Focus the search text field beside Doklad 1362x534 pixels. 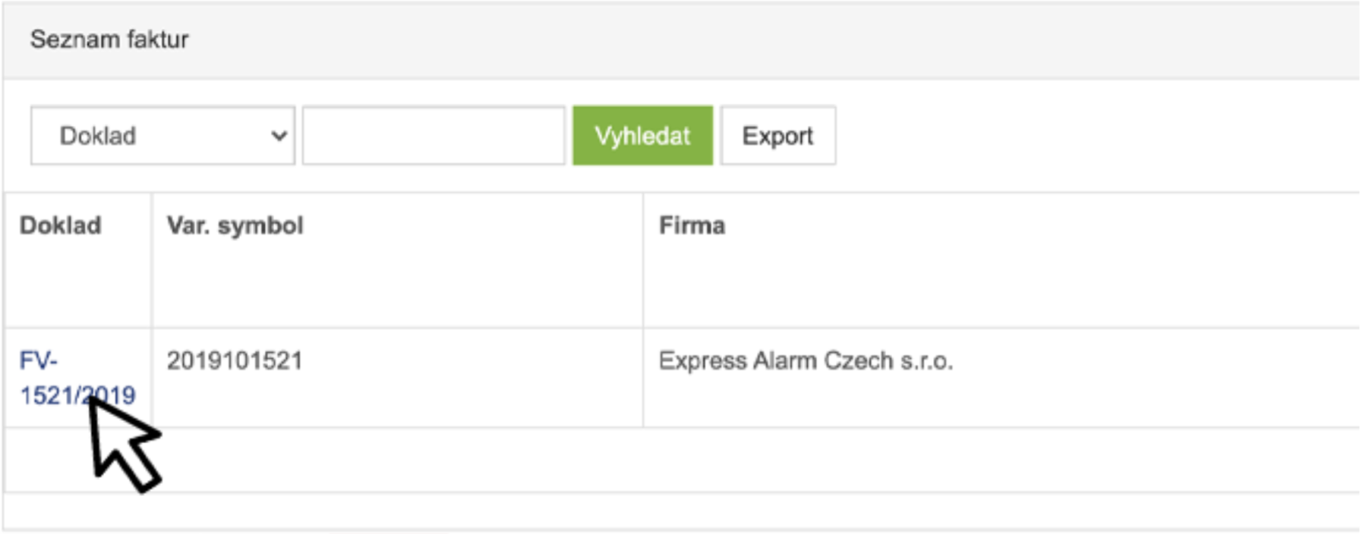[433, 135]
